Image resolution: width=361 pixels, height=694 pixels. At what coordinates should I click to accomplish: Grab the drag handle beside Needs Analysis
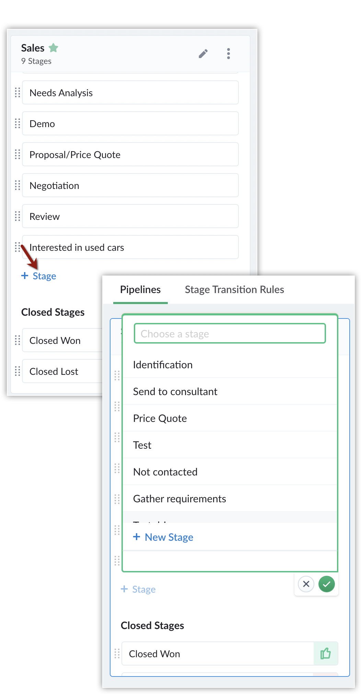[x=18, y=93]
